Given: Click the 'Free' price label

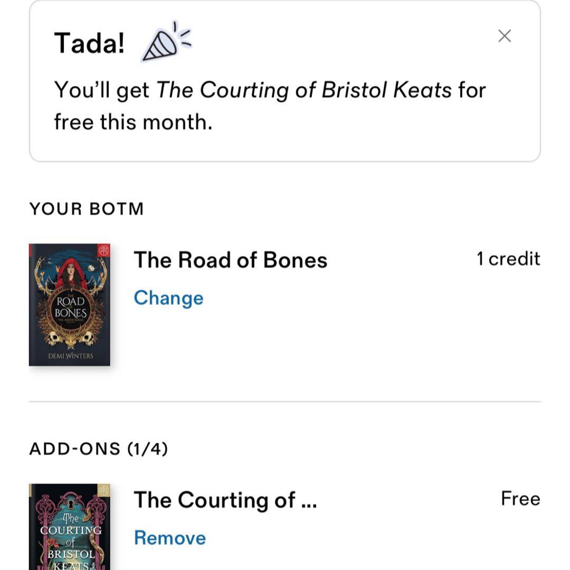Looking at the screenshot, I should click(x=520, y=499).
